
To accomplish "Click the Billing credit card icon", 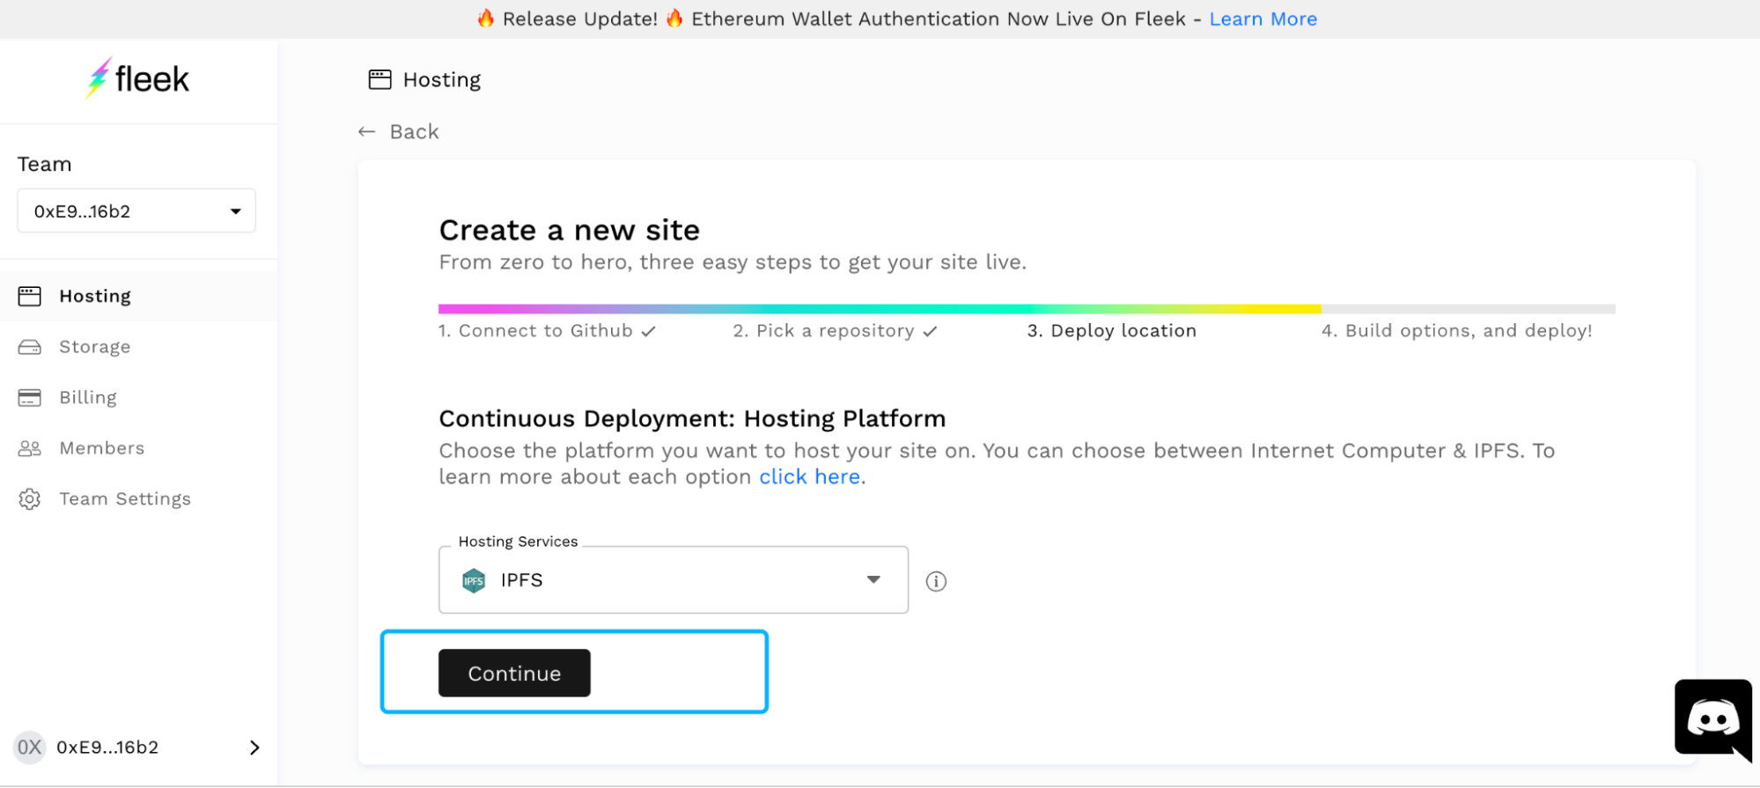I will (x=30, y=398).
